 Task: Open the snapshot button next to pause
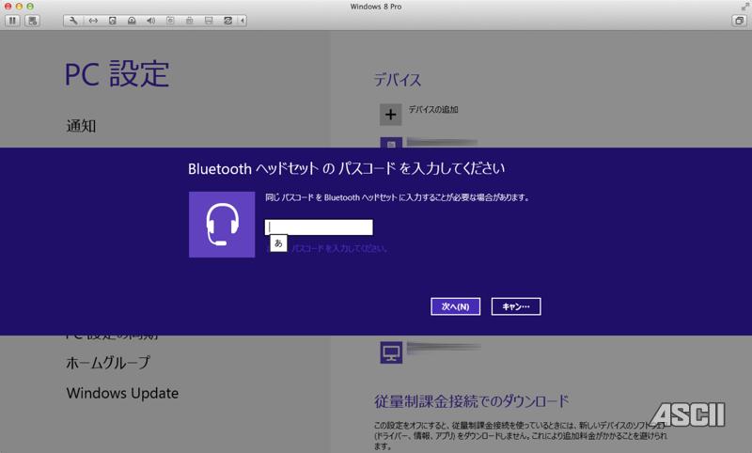pos(32,21)
